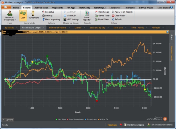
Task: Open the Active Session tab
Action: click(41, 8)
